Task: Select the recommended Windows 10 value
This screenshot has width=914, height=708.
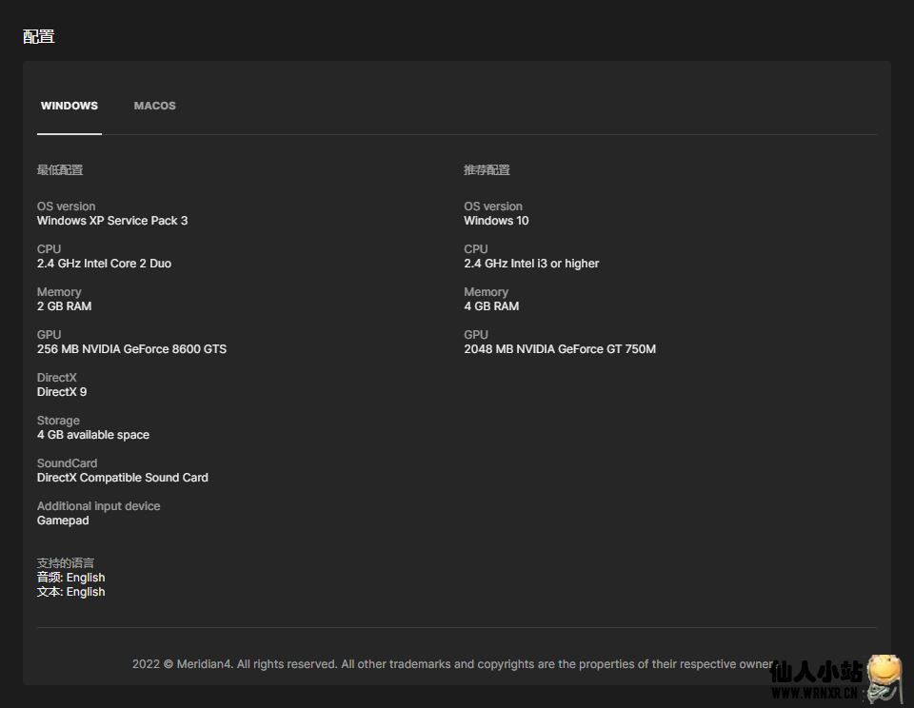Action: 496,221
